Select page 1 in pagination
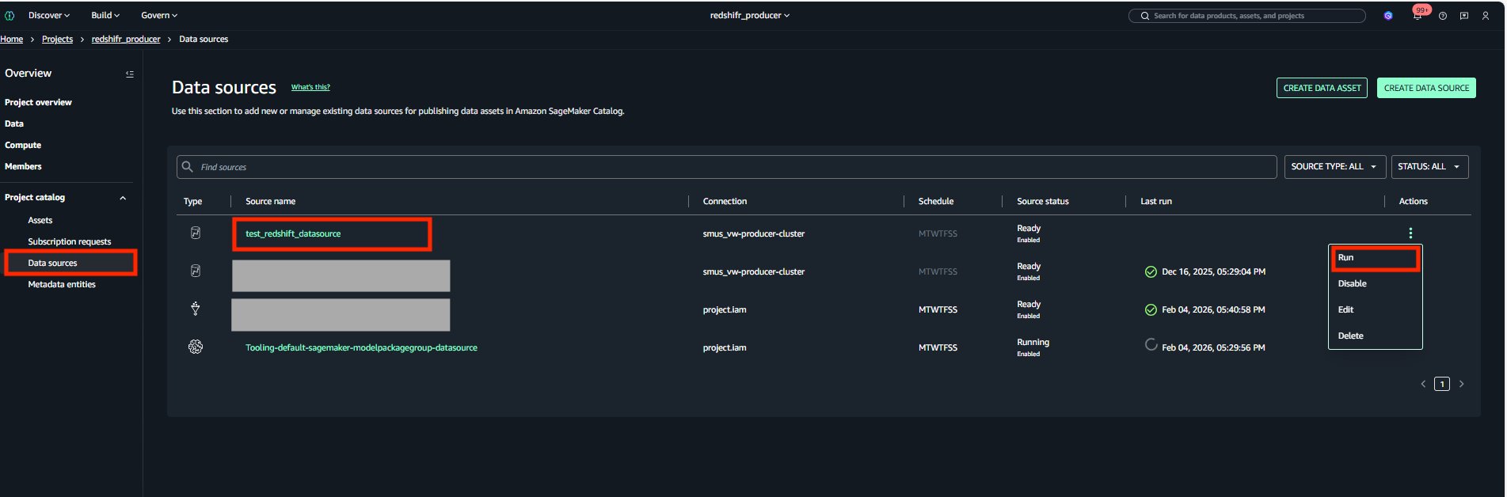Viewport: 1507px width, 497px height. click(1442, 384)
